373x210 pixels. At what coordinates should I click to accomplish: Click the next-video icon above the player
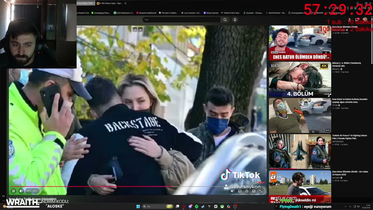click(x=140, y=29)
